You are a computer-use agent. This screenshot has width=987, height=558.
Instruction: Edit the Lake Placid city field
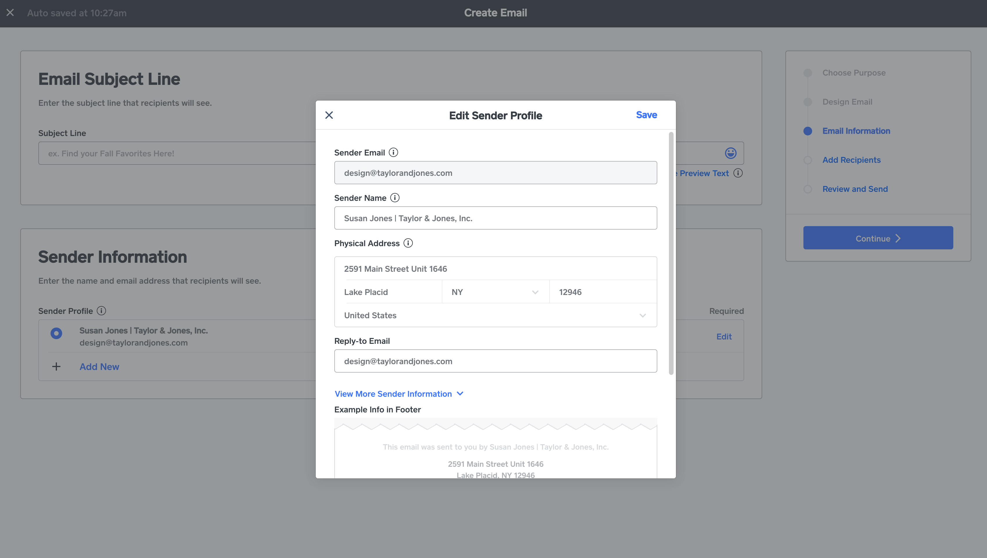click(x=388, y=292)
